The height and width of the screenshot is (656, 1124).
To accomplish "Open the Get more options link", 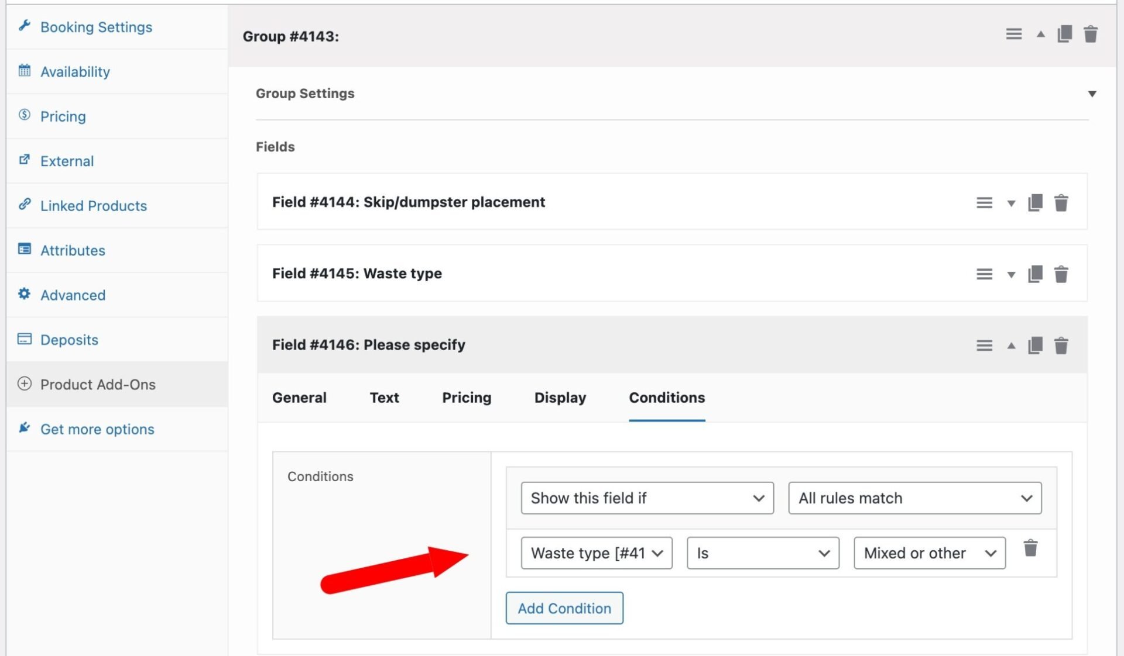I will [97, 429].
